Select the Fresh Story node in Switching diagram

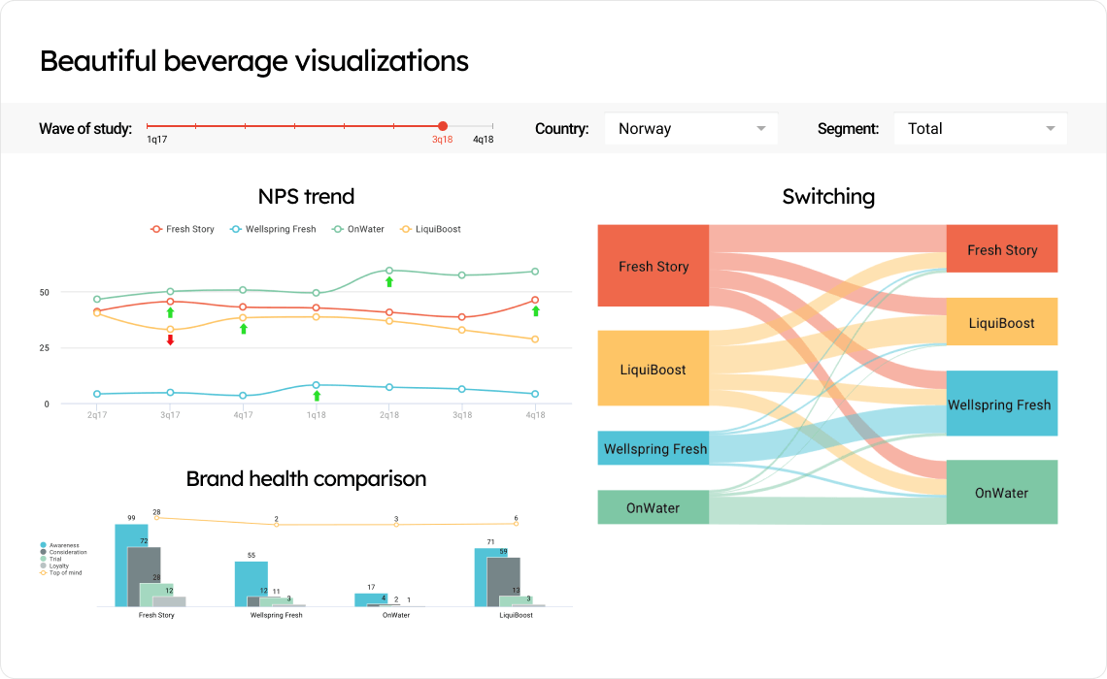[653, 265]
